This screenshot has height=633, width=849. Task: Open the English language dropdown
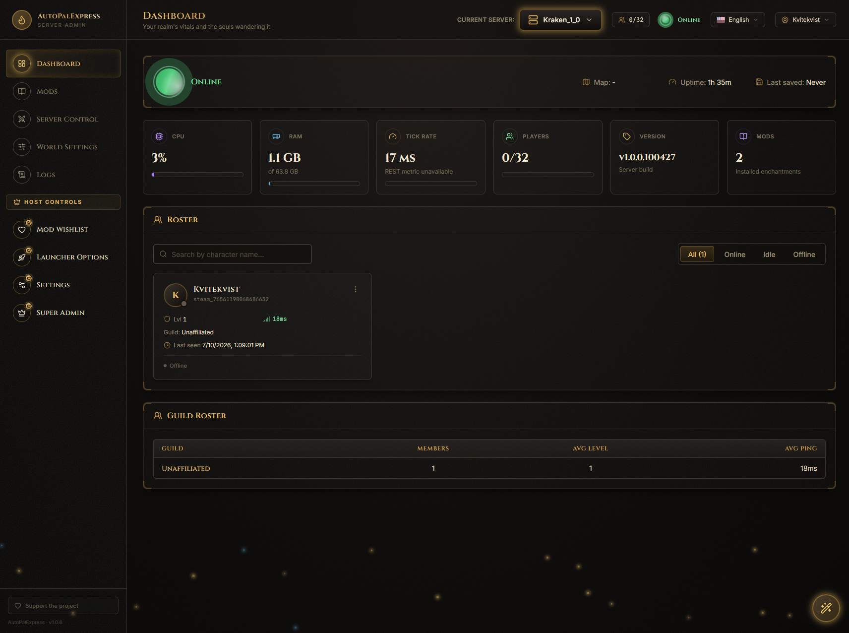click(737, 20)
